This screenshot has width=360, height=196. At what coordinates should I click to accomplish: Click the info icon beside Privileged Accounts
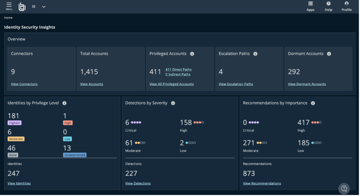(192, 54)
